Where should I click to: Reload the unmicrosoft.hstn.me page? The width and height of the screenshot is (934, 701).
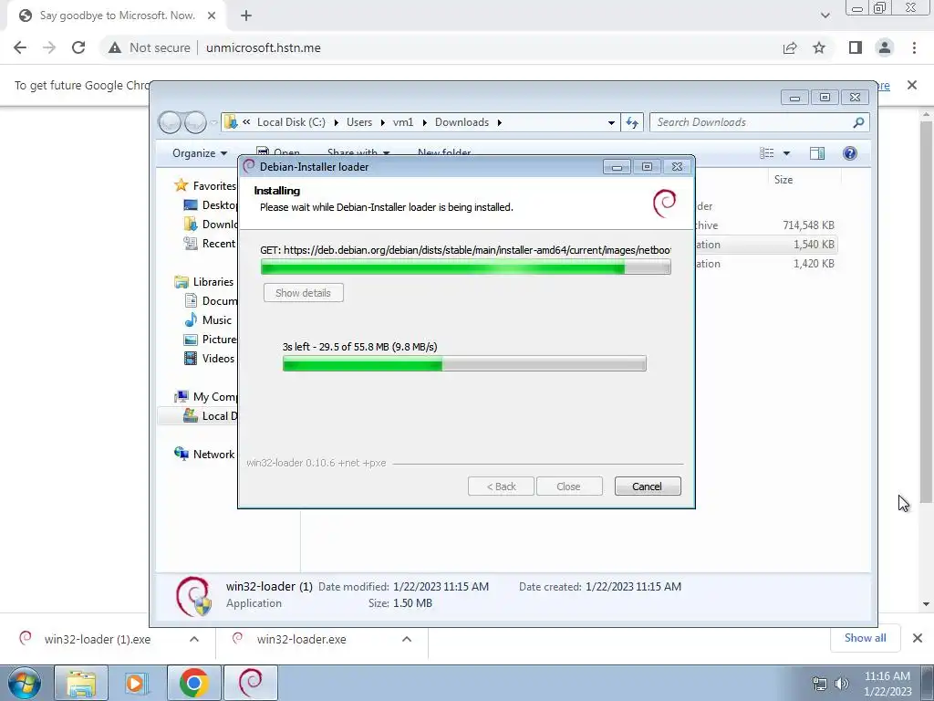(78, 47)
